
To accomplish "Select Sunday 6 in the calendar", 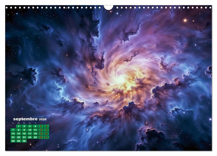I will [x=46, y=126].
